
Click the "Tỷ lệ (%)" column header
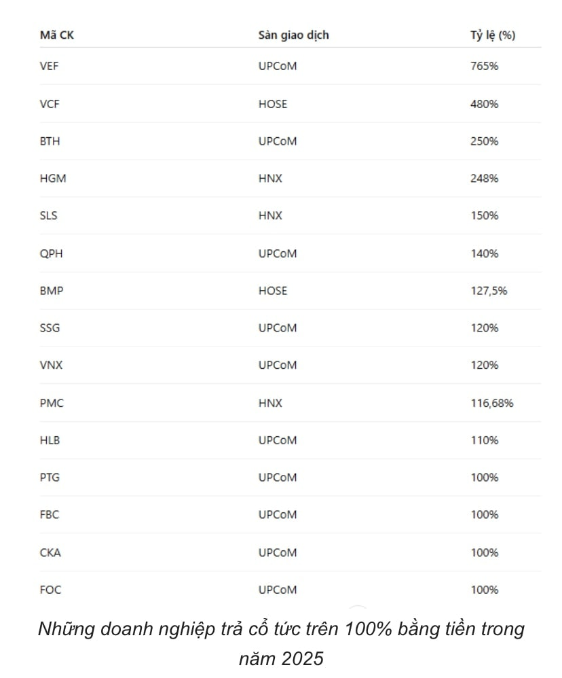click(493, 35)
